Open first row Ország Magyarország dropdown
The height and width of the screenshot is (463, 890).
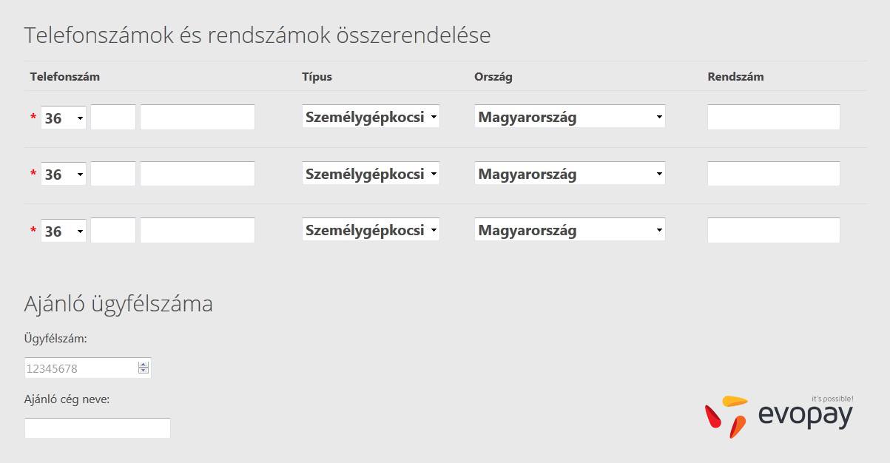coord(570,116)
